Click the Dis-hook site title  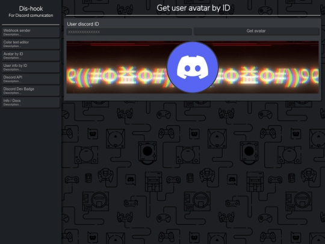31,8
